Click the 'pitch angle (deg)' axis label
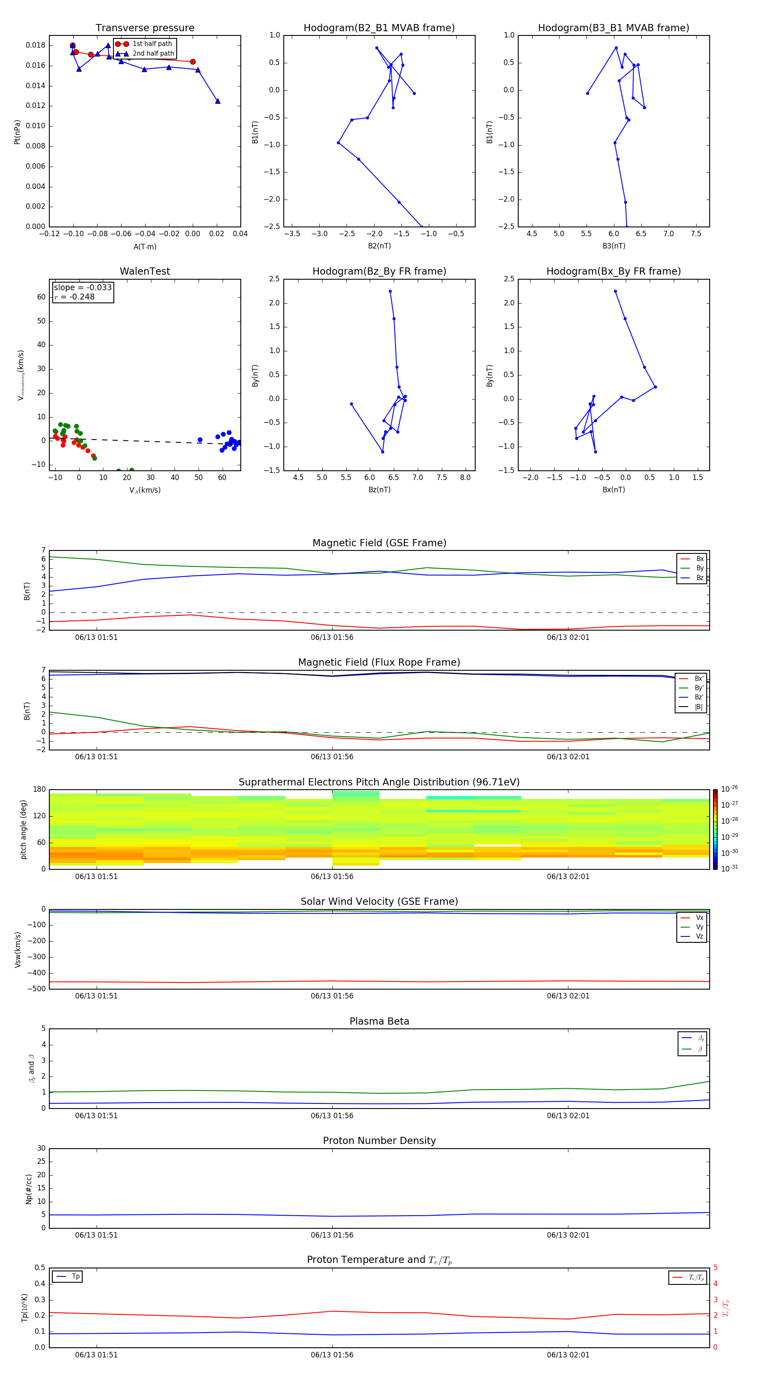This screenshot has width=759, height=1392. [24, 829]
